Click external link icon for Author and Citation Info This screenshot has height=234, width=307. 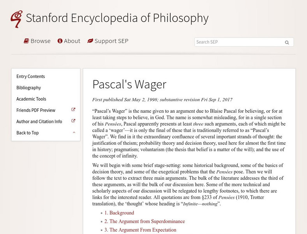(73, 121)
